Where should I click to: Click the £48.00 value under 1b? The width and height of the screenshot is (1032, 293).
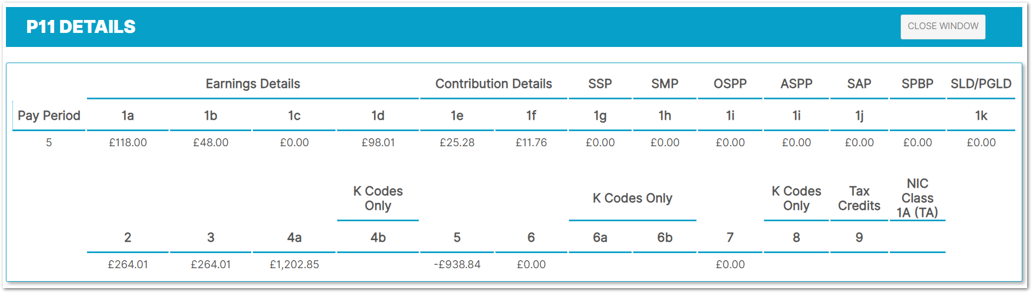click(x=211, y=142)
